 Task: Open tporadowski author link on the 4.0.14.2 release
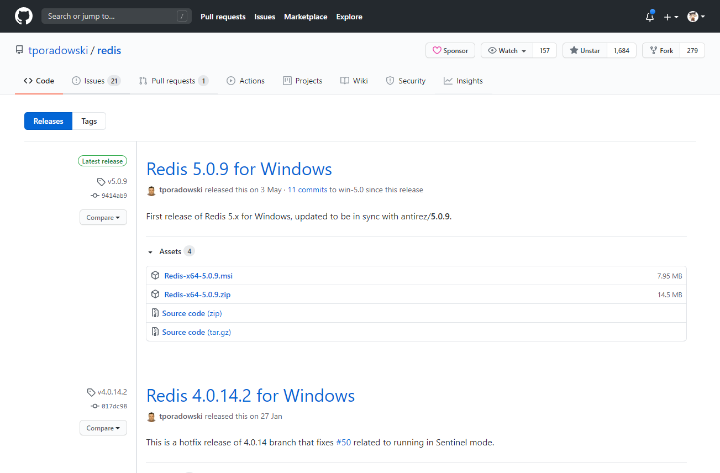(x=181, y=416)
